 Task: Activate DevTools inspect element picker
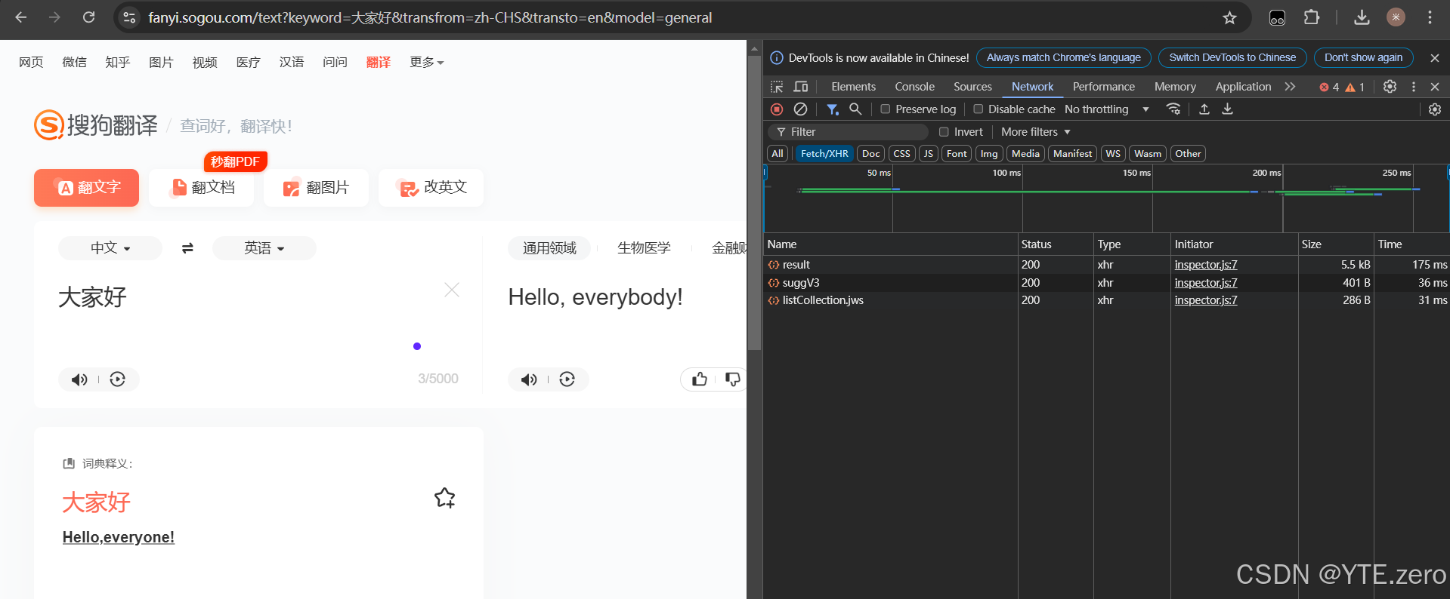point(777,87)
